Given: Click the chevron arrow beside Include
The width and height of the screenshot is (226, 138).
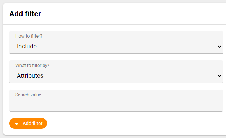Looking at the screenshot, I should pos(220,47).
